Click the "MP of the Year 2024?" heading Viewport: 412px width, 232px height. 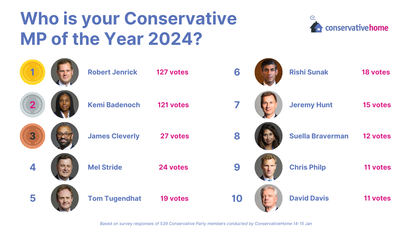click(111, 39)
